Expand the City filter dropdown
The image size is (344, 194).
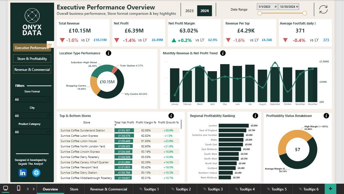pyautogui.click(x=32, y=115)
